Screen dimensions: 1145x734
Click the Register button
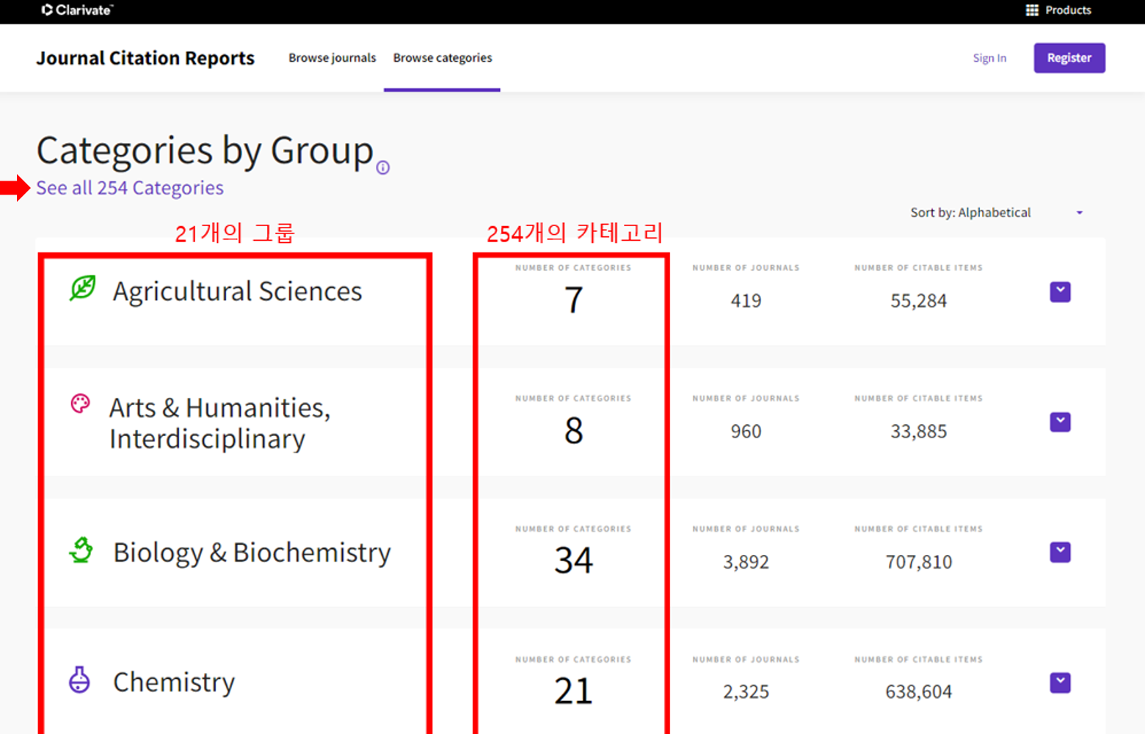tap(1069, 58)
